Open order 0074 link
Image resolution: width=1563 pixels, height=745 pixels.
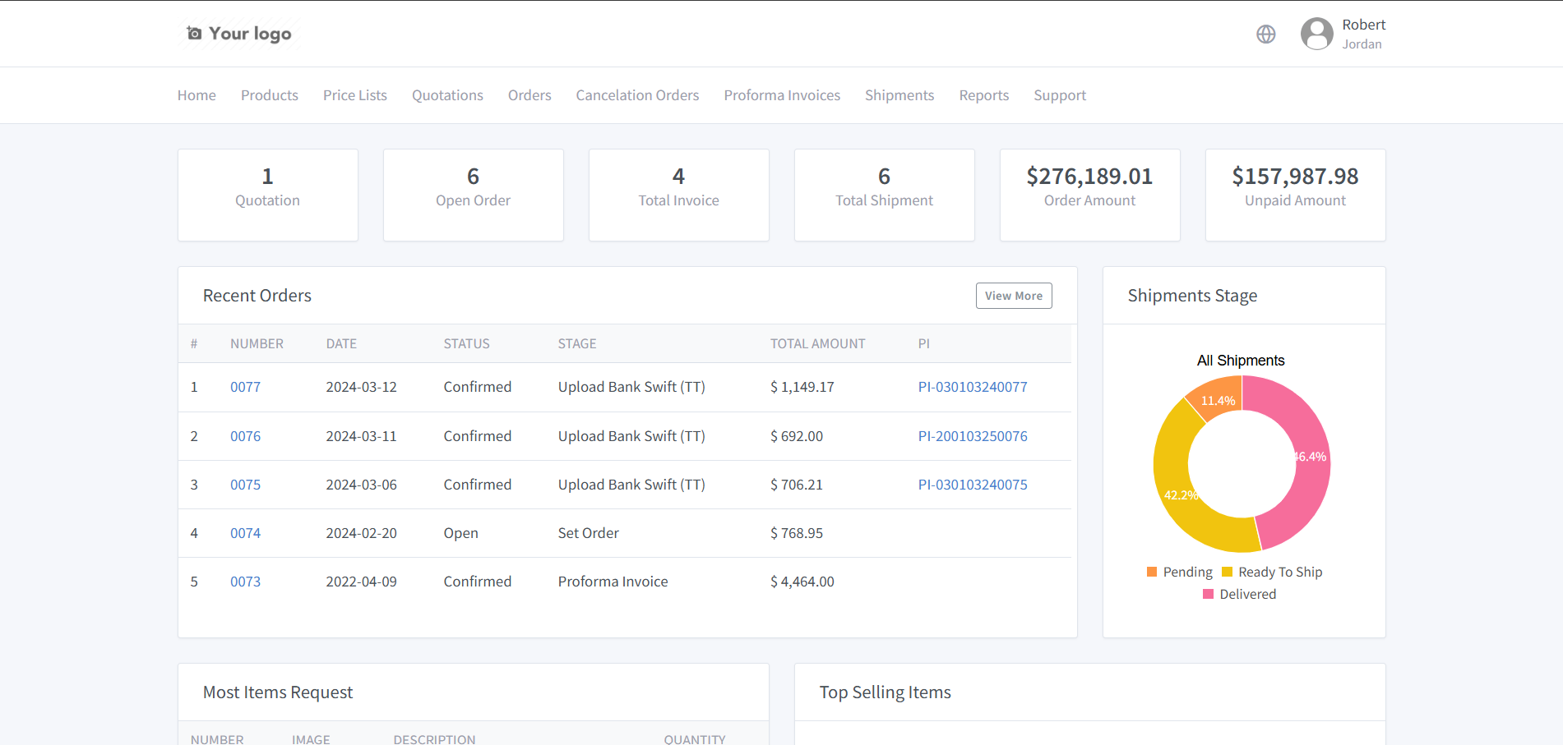point(245,533)
